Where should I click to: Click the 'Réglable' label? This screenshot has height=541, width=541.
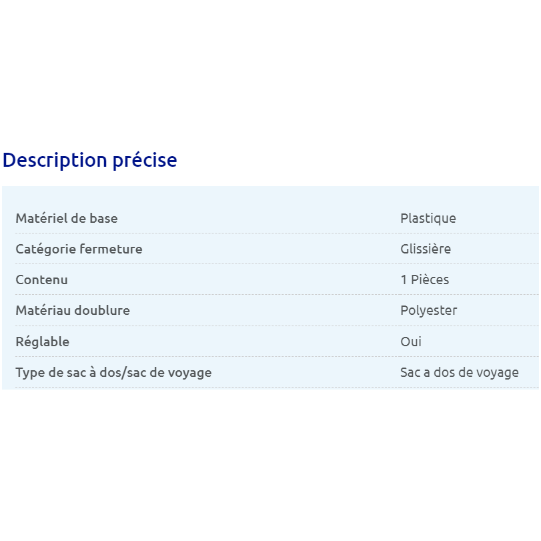click(43, 342)
